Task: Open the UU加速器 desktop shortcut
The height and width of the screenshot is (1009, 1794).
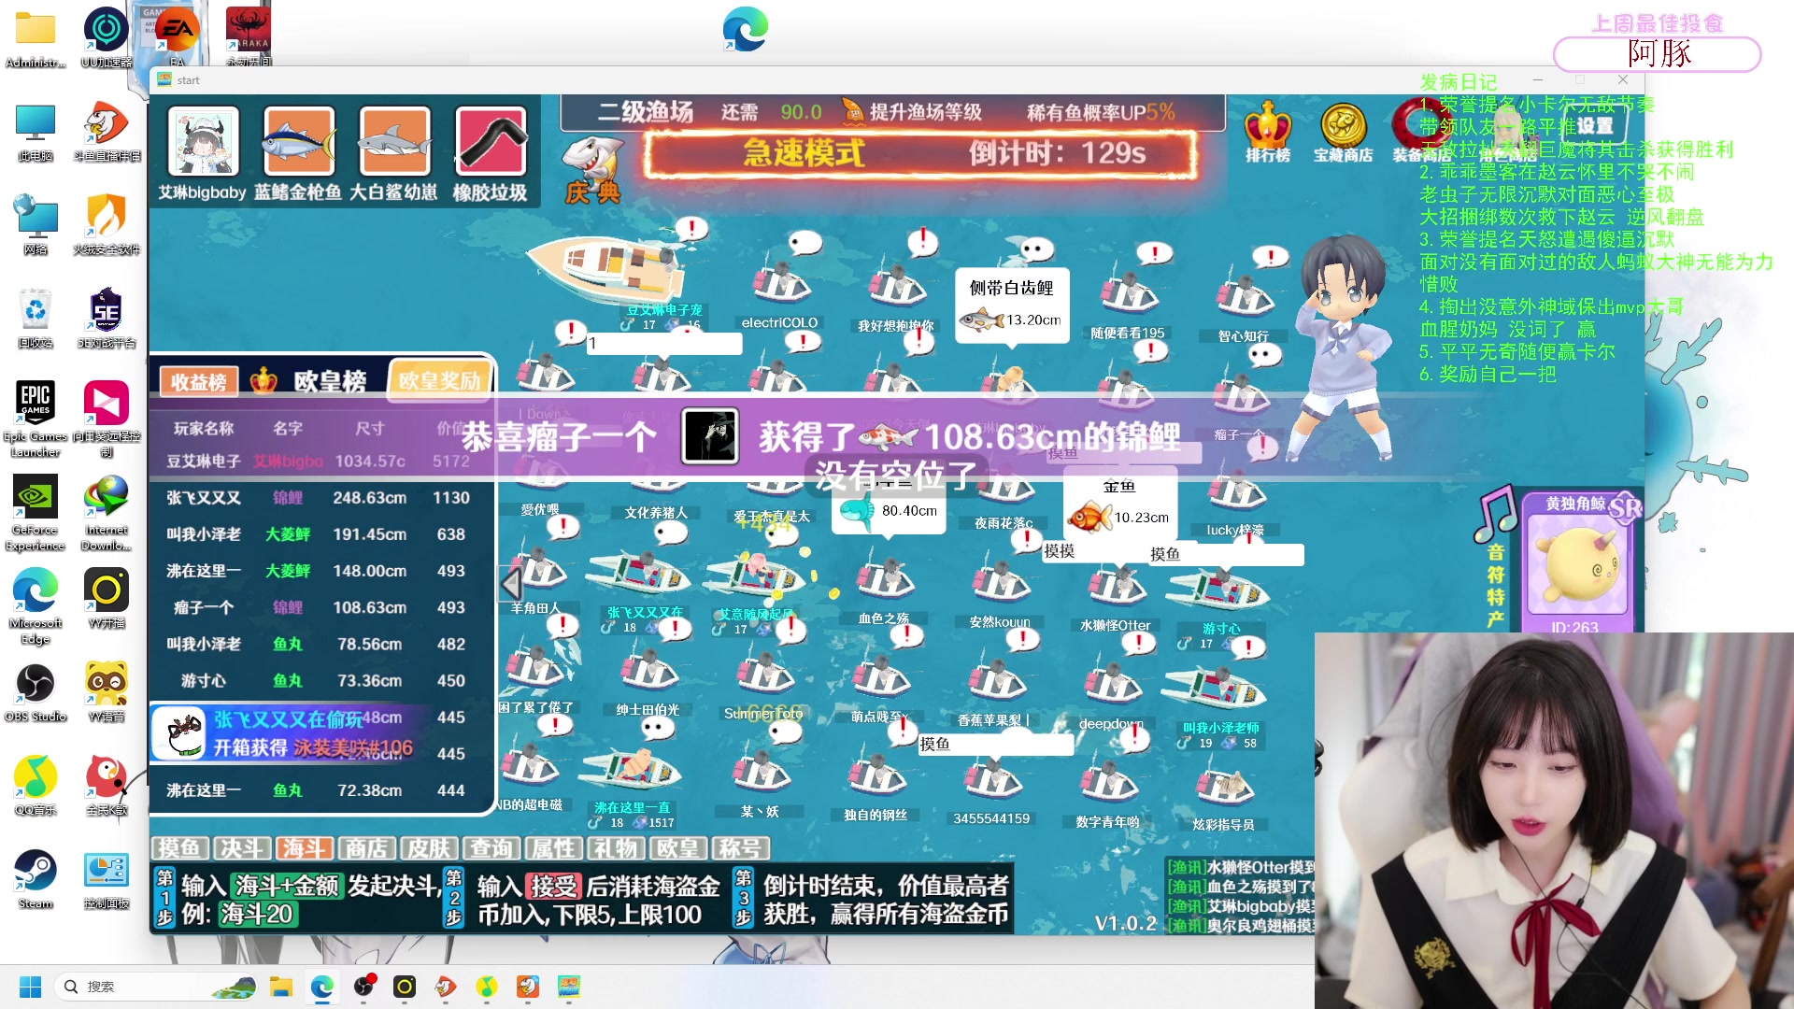Action: [x=106, y=37]
